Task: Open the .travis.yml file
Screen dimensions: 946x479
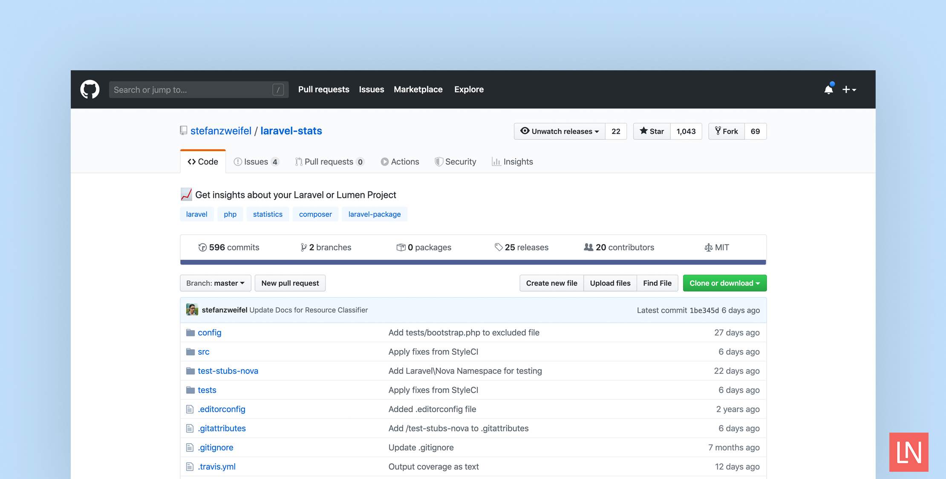Action: pos(216,467)
